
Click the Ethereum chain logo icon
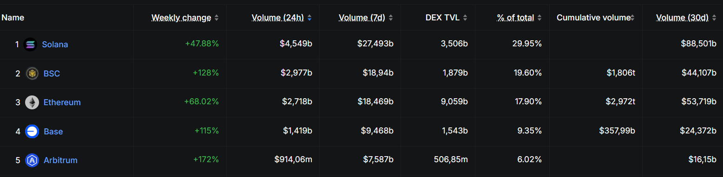[32, 102]
